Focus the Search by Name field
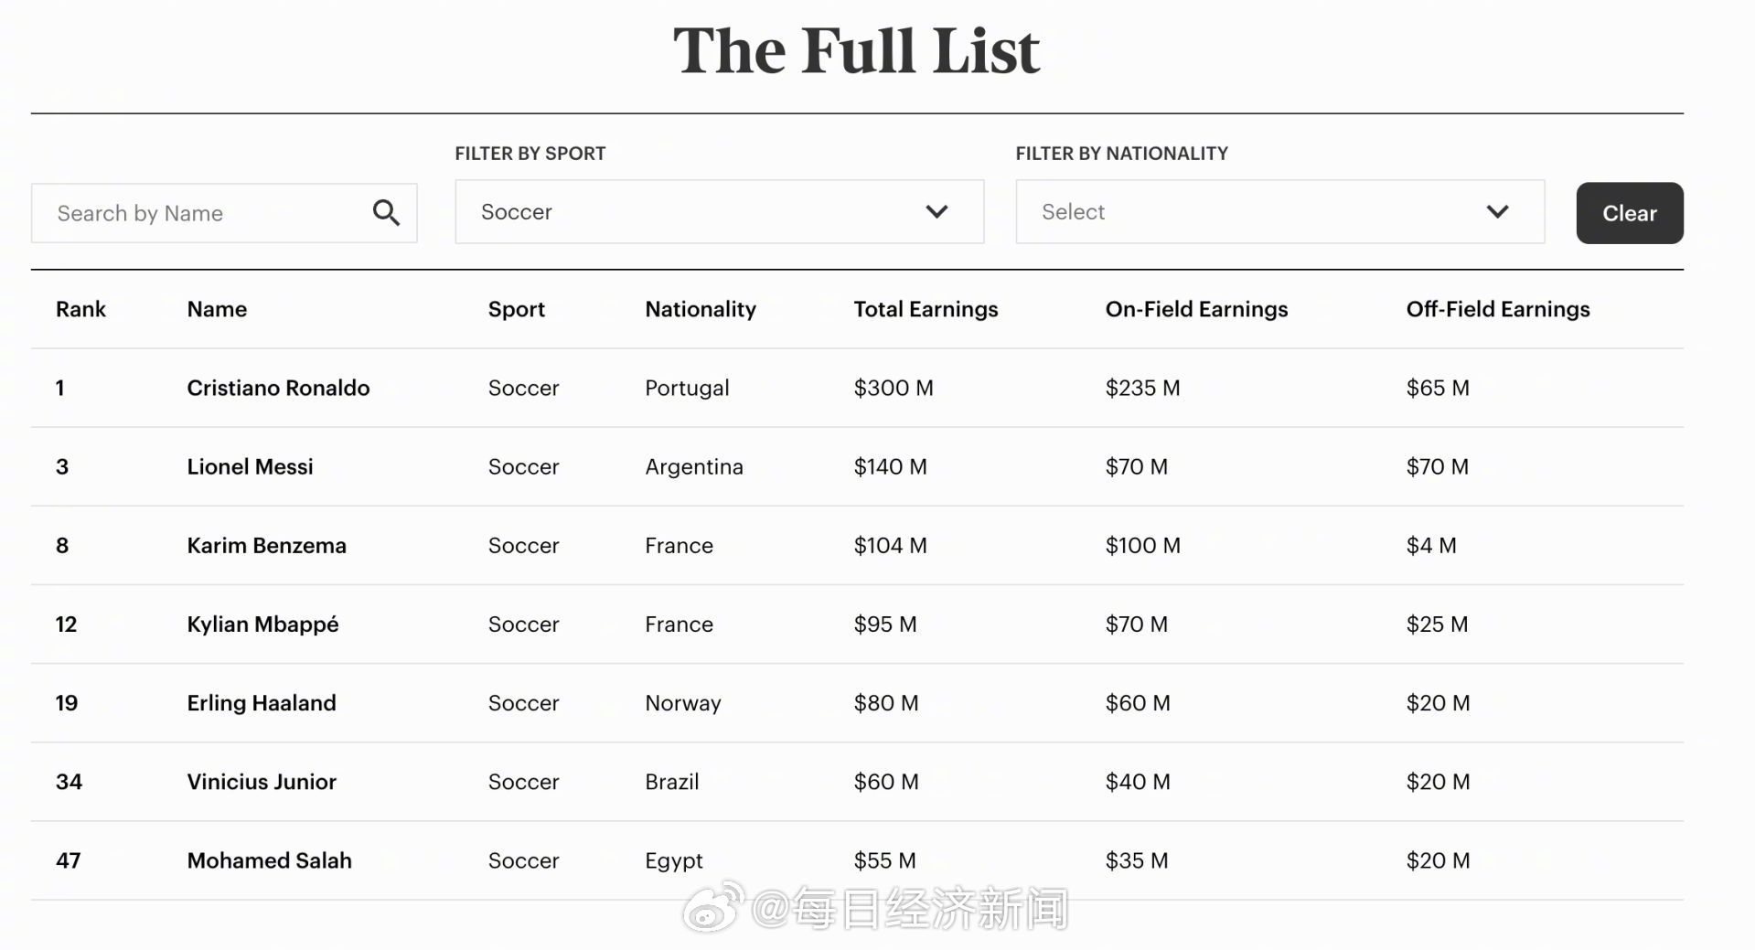The width and height of the screenshot is (1755, 950). pyautogui.click(x=224, y=213)
